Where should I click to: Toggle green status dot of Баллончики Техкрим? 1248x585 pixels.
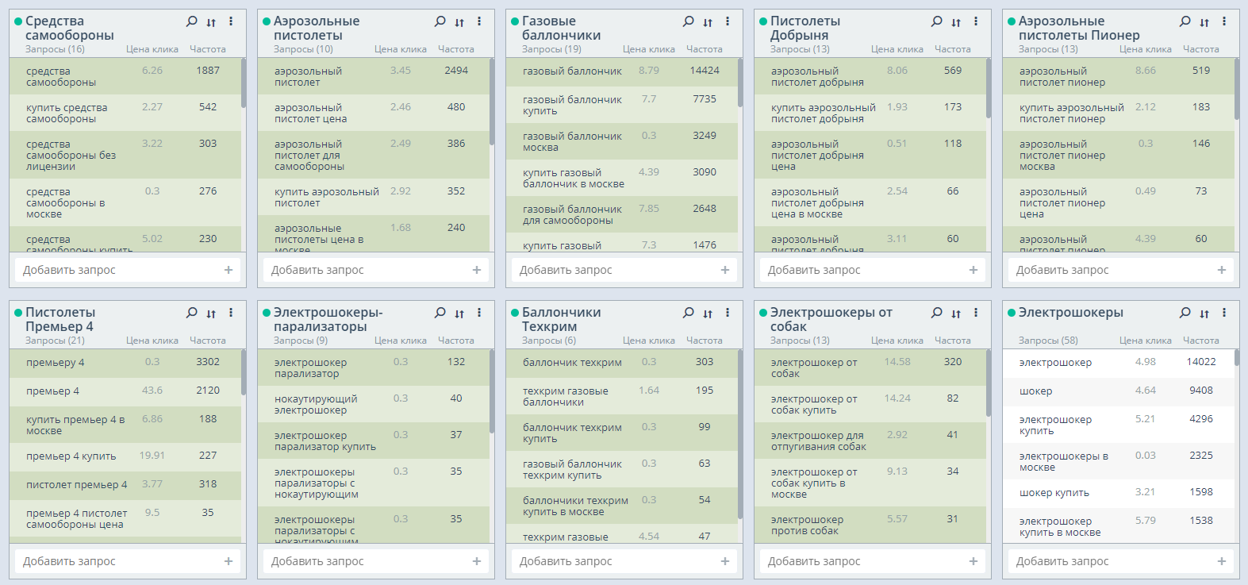(x=515, y=313)
